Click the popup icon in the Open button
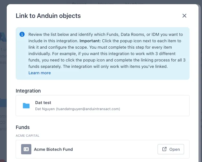Viewport: 202px width, 162px height. click(x=165, y=149)
